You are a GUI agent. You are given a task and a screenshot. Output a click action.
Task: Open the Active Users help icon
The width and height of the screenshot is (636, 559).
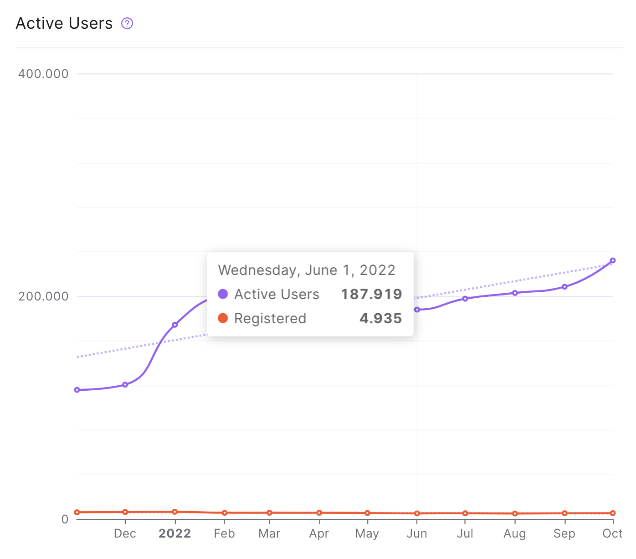pos(127,23)
